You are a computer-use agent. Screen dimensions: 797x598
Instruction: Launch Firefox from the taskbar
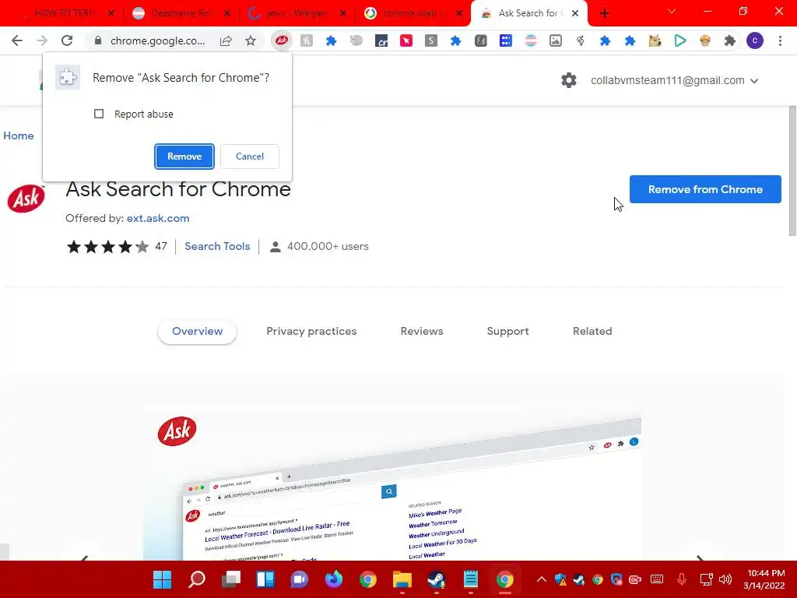click(x=334, y=579)
